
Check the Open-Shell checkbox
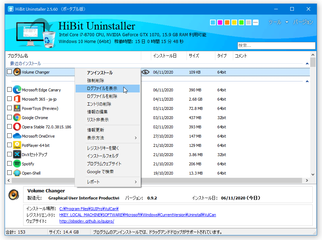[x=9, y=173]
